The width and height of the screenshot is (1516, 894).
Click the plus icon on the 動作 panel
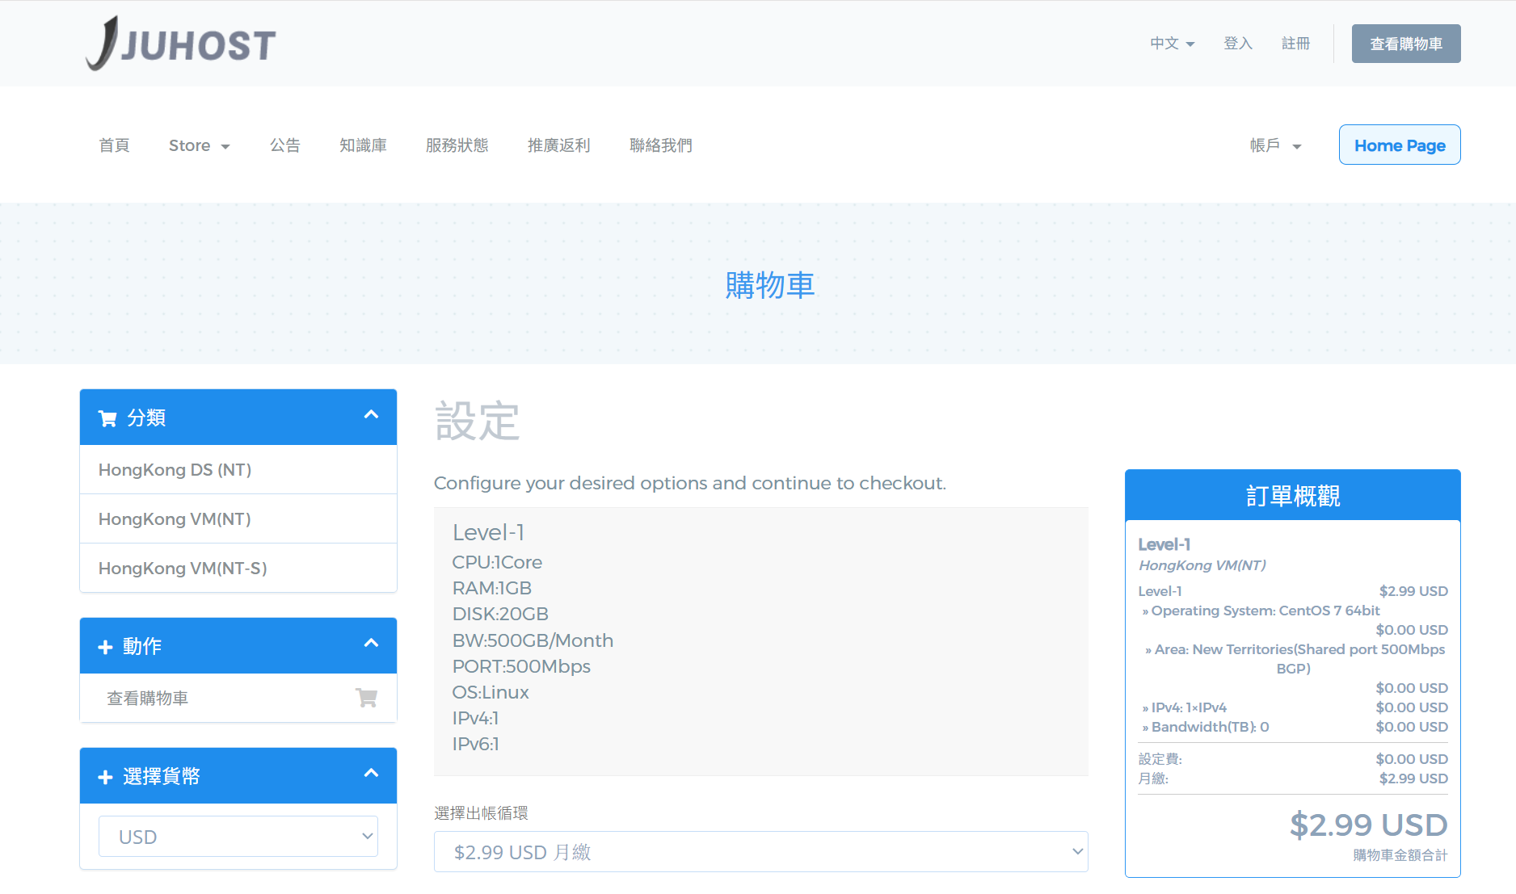point(105,646)
